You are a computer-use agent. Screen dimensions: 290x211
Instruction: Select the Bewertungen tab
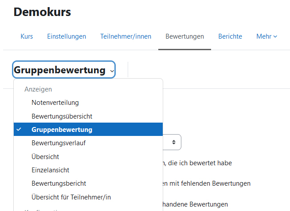tap(184, 36)
